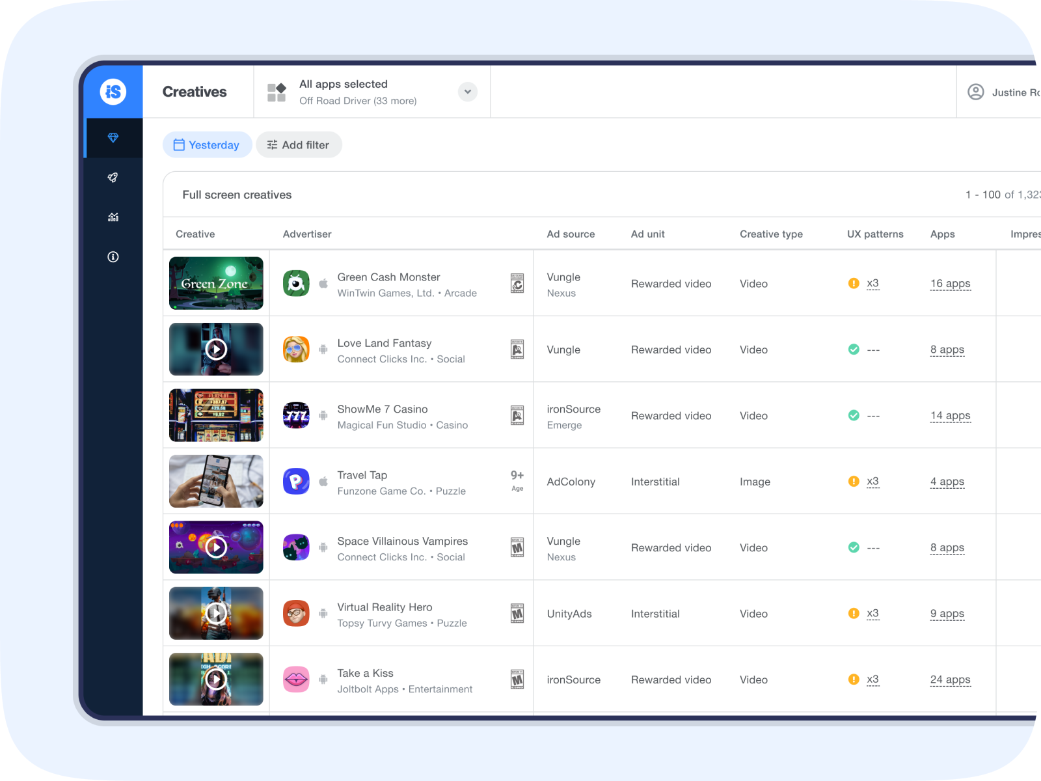Open the Yesterday date filter

coord(207,144)
